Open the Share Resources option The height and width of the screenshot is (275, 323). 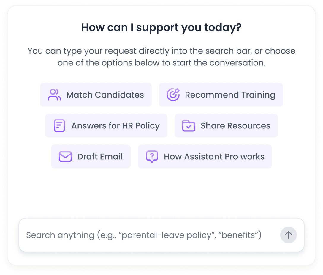tap(226, 125)
